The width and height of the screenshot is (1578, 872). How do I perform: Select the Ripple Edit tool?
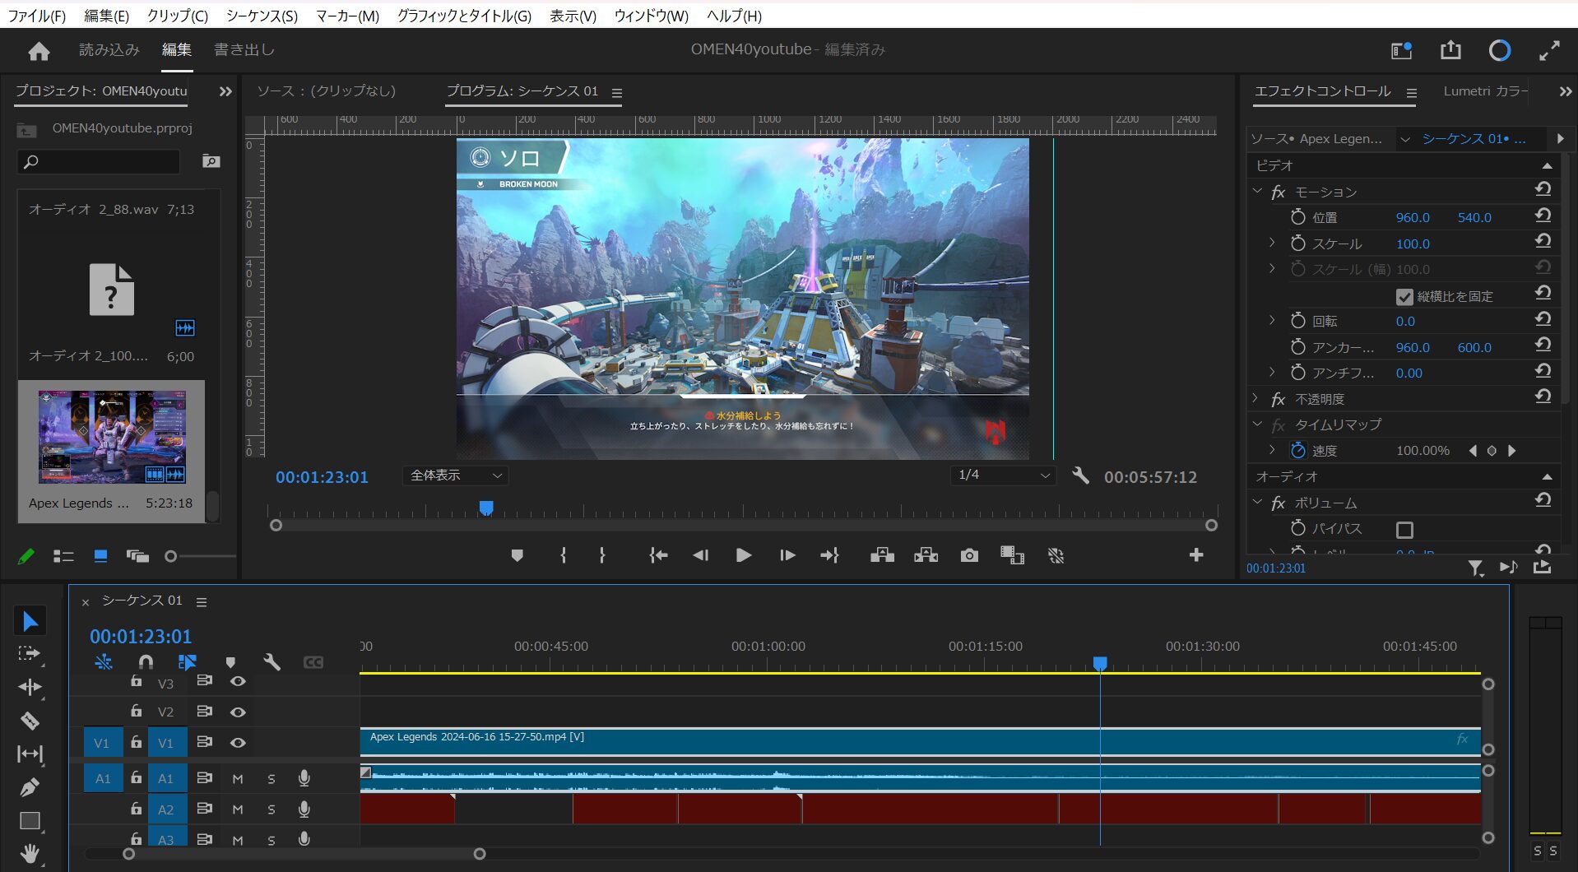30,687
